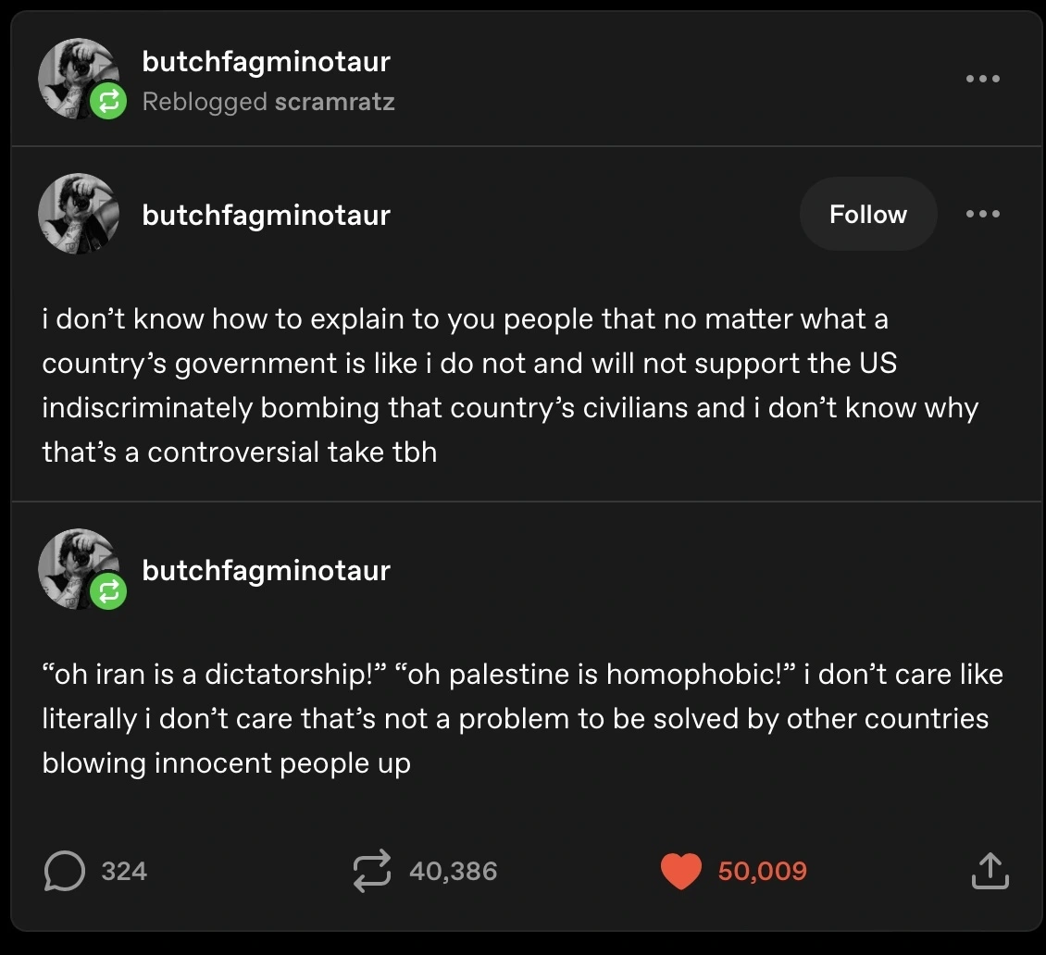The height and width of the screenshot is (955, 1046).
Task: Click butchfagminotaur username on third post
Action: point(267,570)
